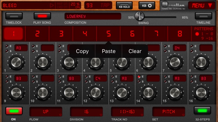Open the SET dropdown showing PITCH
Viewport: 218px width, 122px height.
click(x=169, y=112)
